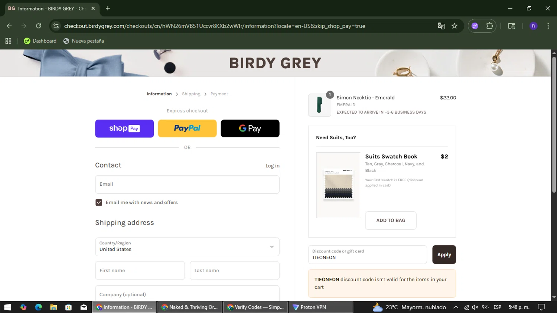The width and height of the screenshot is (557, 313).
Task: Pay with Shop Pay express button
Action: click(124, 128)
